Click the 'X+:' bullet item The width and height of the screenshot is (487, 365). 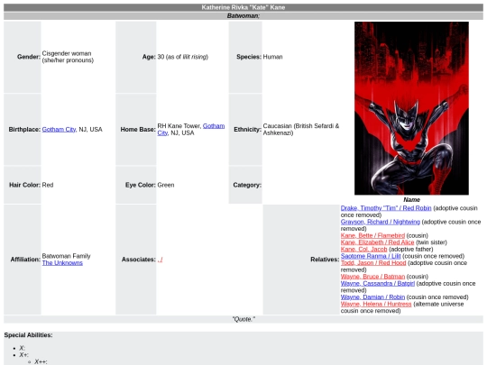click(23, 355)
